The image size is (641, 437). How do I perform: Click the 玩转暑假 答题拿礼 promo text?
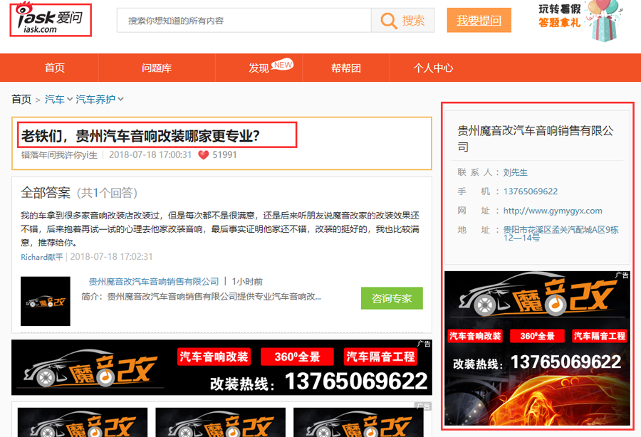pos(559,16)
